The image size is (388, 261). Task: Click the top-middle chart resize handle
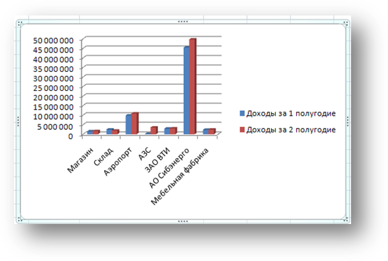click(183, 22)
